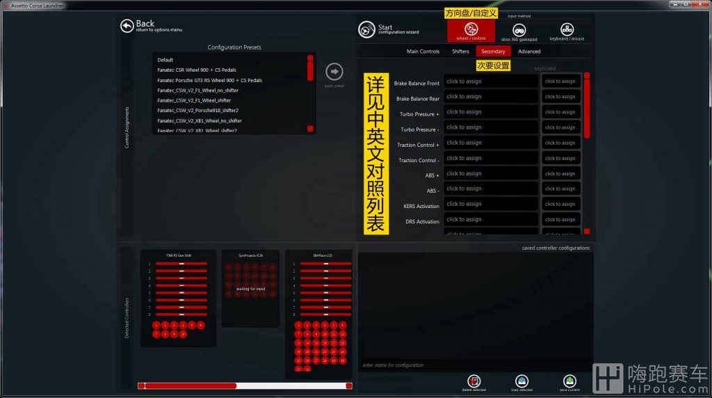Assign keyboard key for KERS Activation
This screenshot has height=398, width=712.
tap(560, 205)
